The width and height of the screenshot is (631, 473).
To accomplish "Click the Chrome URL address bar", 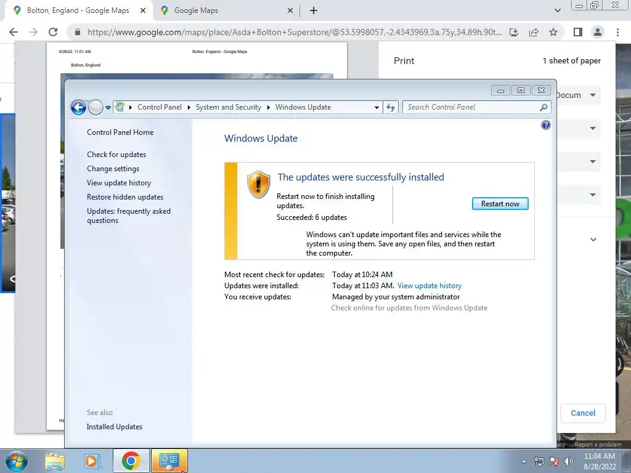I will (x=295, y=32).
